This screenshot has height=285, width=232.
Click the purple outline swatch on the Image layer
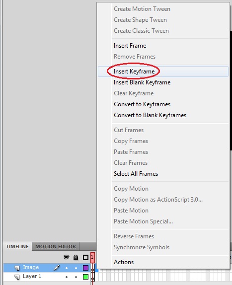coord(85,268)
